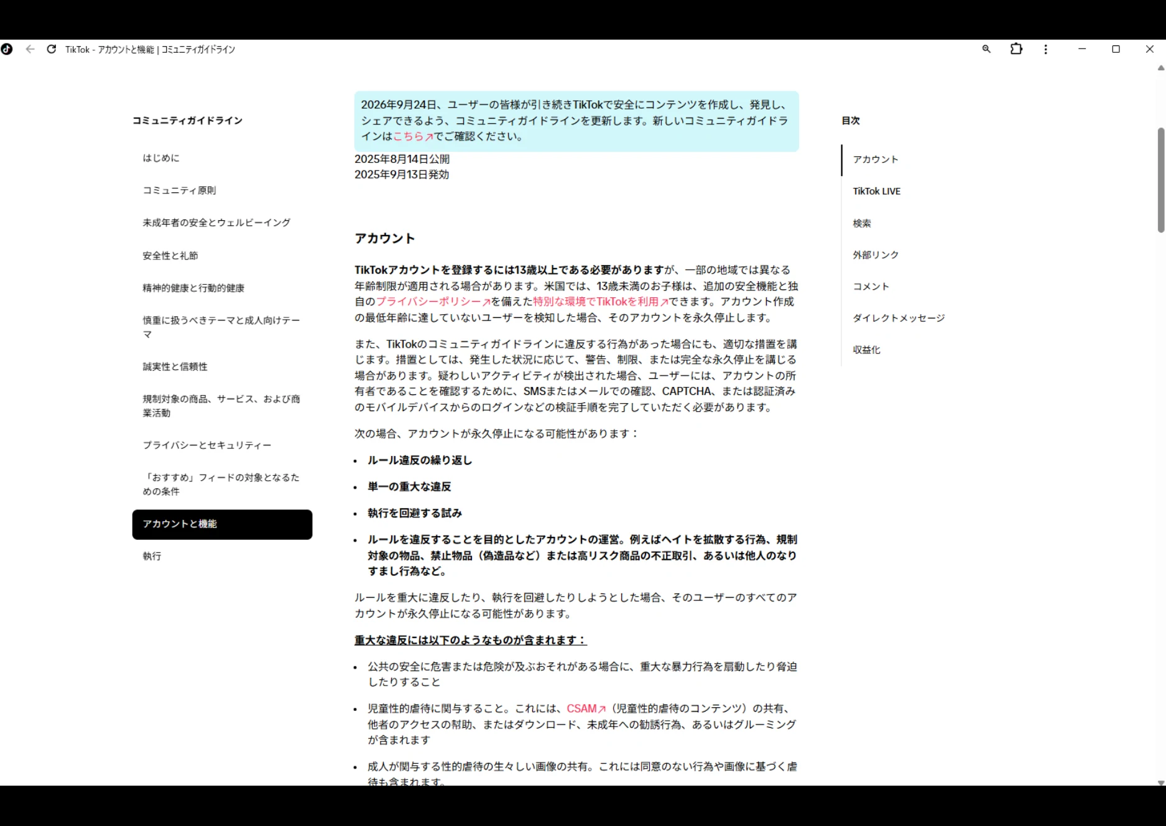This screenshot has width=1166, height=826.
Task: Jump to コメント in table of contents
Action: [871, 287]
